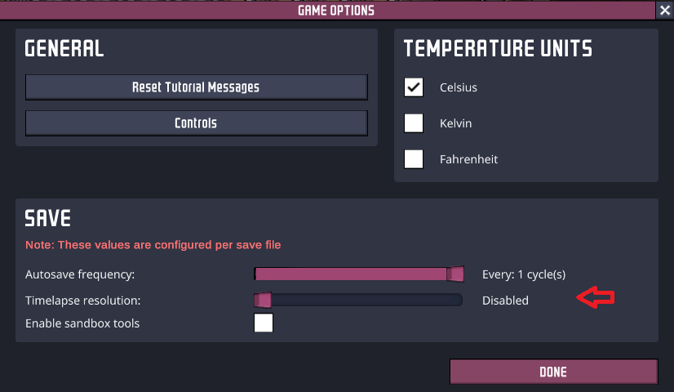Click the Kelvin label text
Screen dimensions: 674x392
pos(455,123)
